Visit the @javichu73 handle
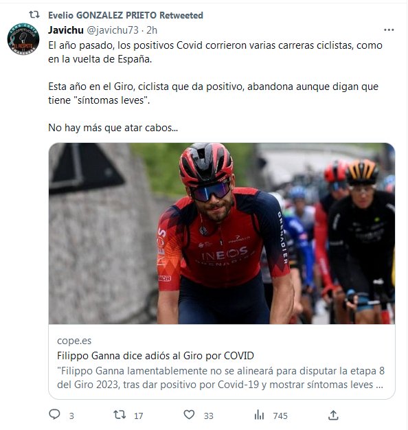The image size is (408, 430). (x=113, y=30)
